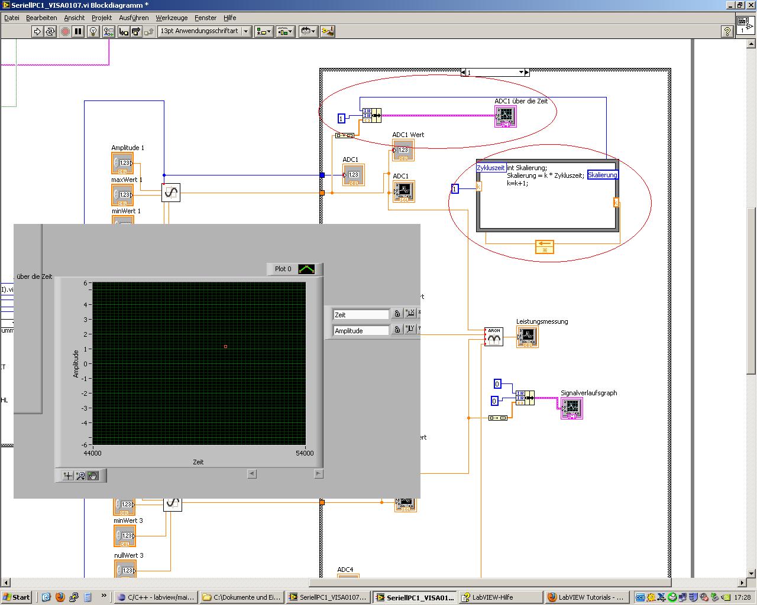
Task: Click the Zeit axis name field
Action: point(361,314)
